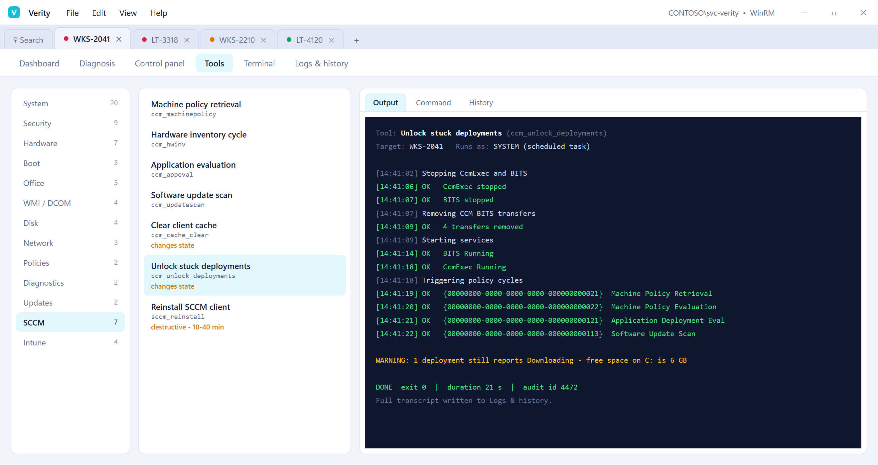Close the WKS-2041 tab
Image resolution: width=878 pixels, height=465 pixels.
click(119, 39)
